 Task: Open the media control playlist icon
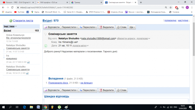[x=183, y=7]
